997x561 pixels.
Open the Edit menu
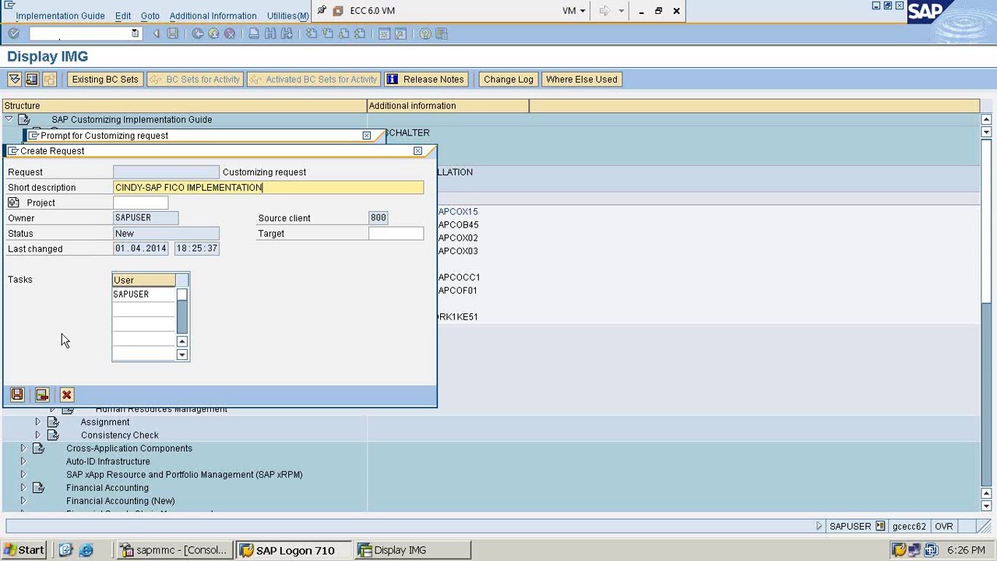(123, 16)
